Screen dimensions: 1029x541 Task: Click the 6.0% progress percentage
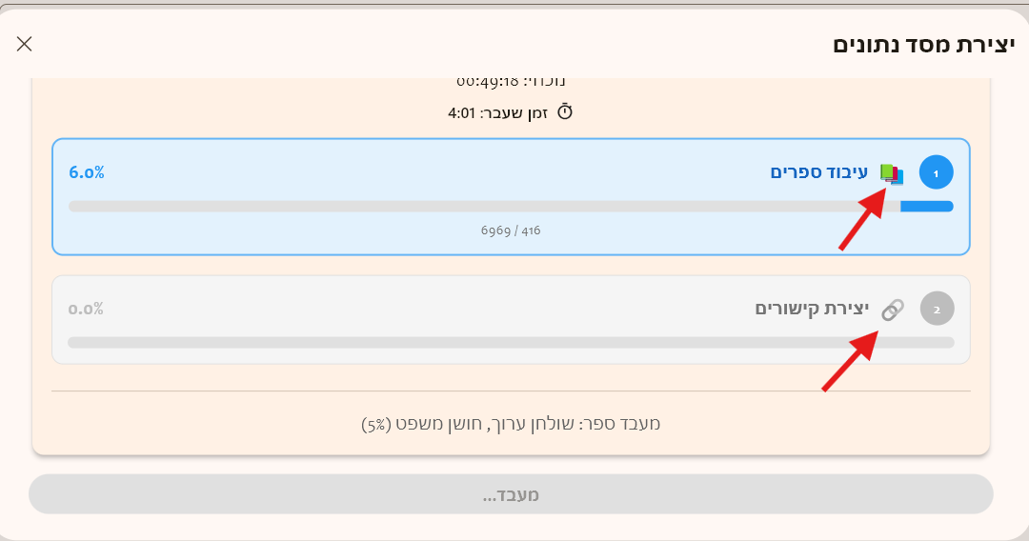87,172
